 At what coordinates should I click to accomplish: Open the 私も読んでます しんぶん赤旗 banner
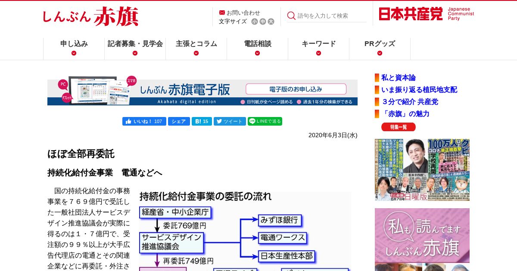pyautogui.click(x=422, y=240)
